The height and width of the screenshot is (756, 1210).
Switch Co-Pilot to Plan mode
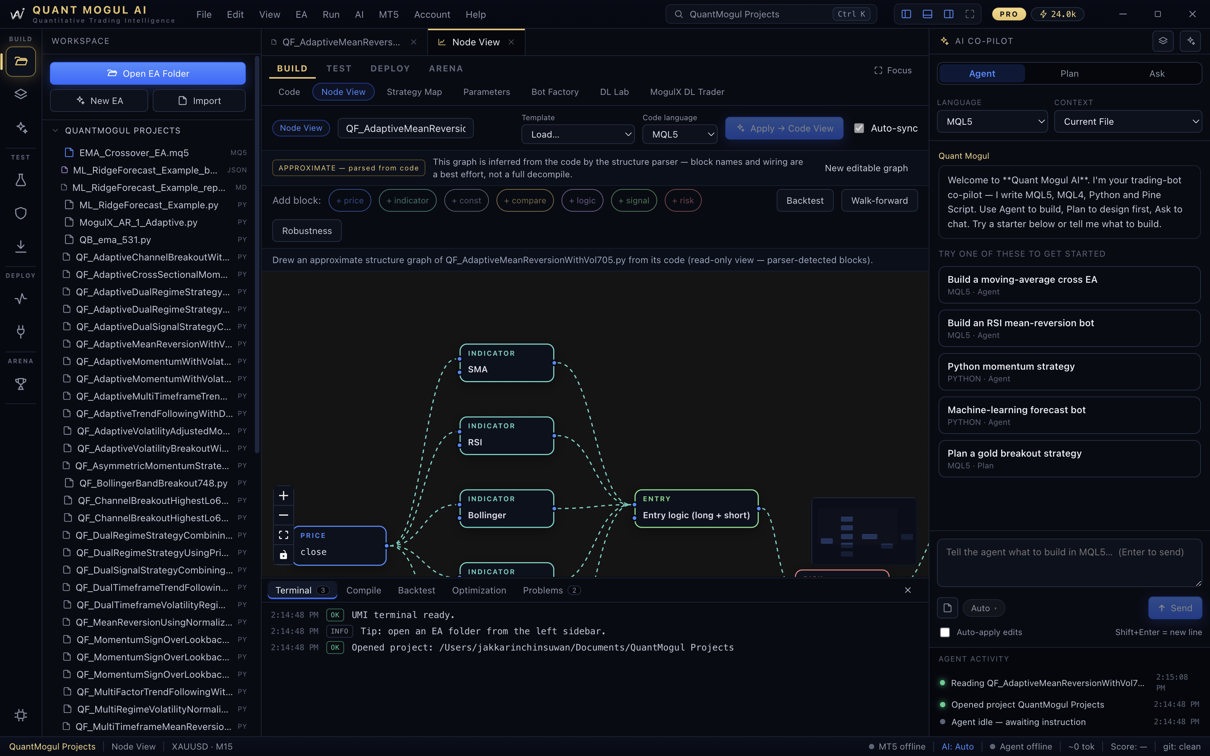[x=1069, y=73]
